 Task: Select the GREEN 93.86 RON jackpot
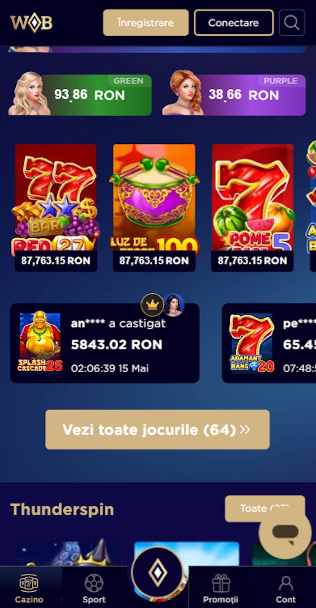80,94
